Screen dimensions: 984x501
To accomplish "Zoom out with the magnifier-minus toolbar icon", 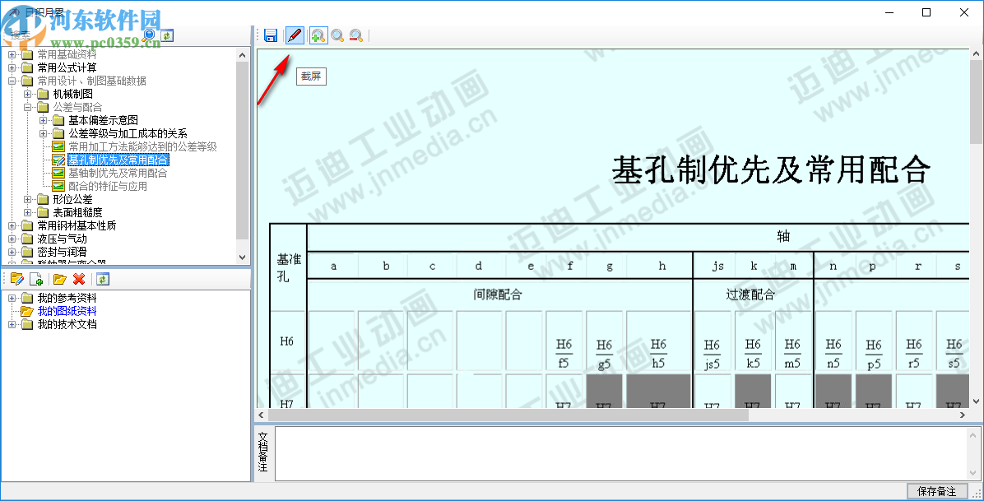I will click(355, 35).
